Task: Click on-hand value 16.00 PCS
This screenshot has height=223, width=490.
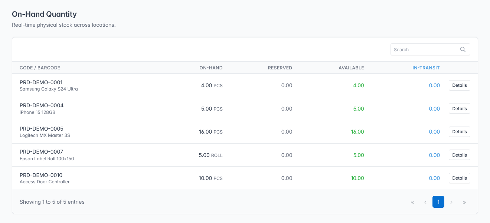Action: click(211, 132)
